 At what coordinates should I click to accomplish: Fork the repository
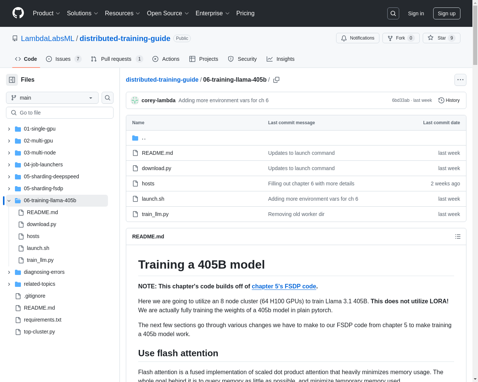click(401, 38)
